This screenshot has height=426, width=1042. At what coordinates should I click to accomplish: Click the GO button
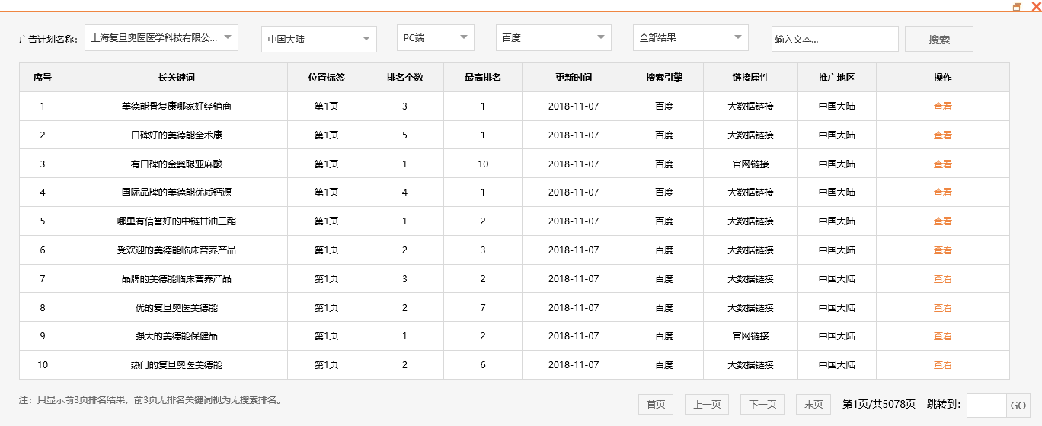[1018, 405]
